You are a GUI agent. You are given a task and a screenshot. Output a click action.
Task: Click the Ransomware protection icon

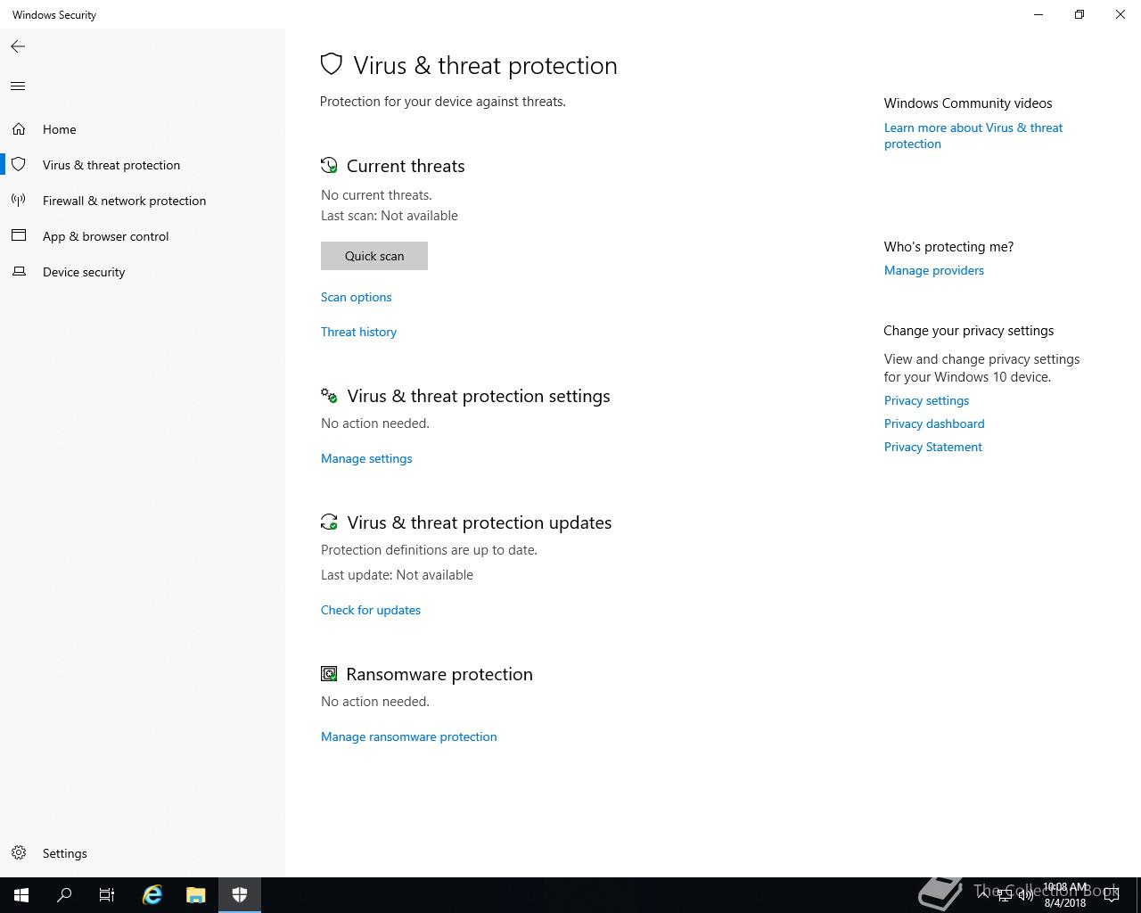[x=329, y=673]
